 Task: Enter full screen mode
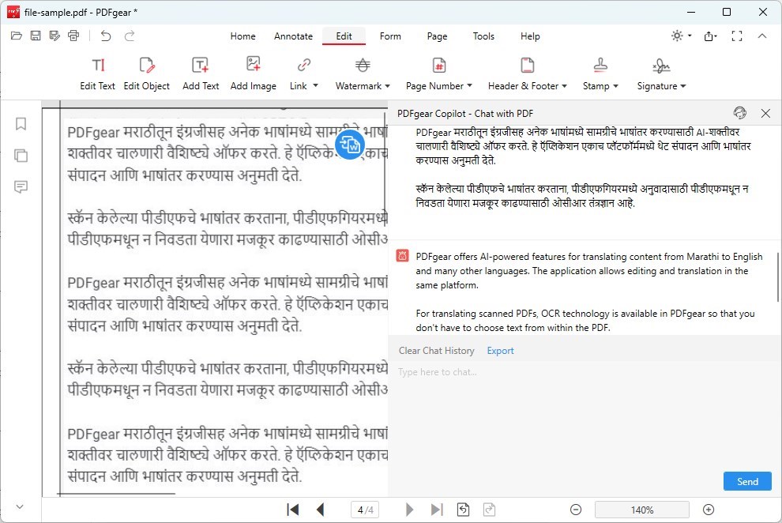coord(736,36)
